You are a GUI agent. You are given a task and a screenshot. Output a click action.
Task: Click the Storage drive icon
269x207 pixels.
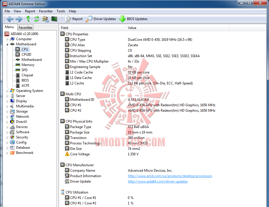12,111
